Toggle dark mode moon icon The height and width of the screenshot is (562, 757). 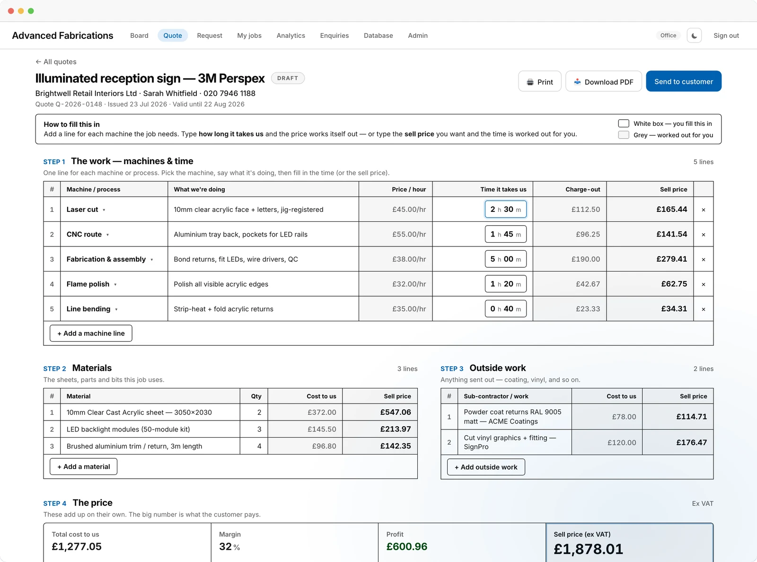pyautogui.click(x=694, y=35)
